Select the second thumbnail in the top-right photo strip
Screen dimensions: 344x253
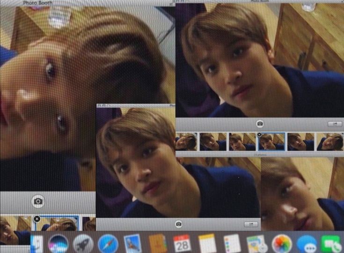tap(213, 141)
